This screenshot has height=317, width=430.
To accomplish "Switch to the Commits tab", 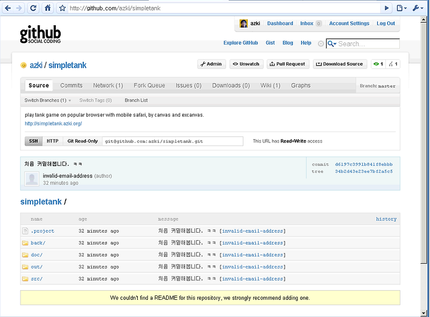I will pyautogui.click(x=70, y=85).
